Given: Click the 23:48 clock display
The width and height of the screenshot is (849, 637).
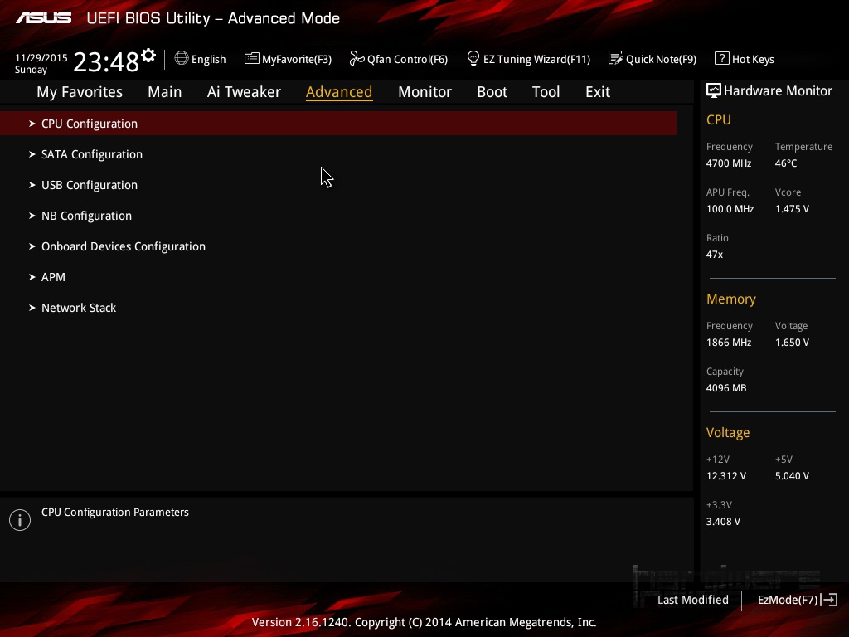Looking at the screenshot, I should tap(106, 61).
